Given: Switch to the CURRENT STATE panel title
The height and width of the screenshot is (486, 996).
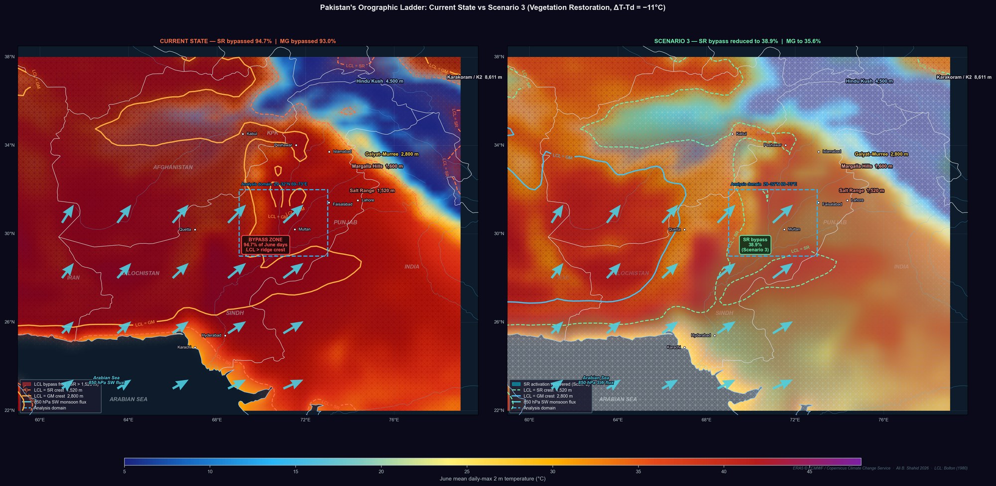Looking at the screenshot, I should click(248, 41).
